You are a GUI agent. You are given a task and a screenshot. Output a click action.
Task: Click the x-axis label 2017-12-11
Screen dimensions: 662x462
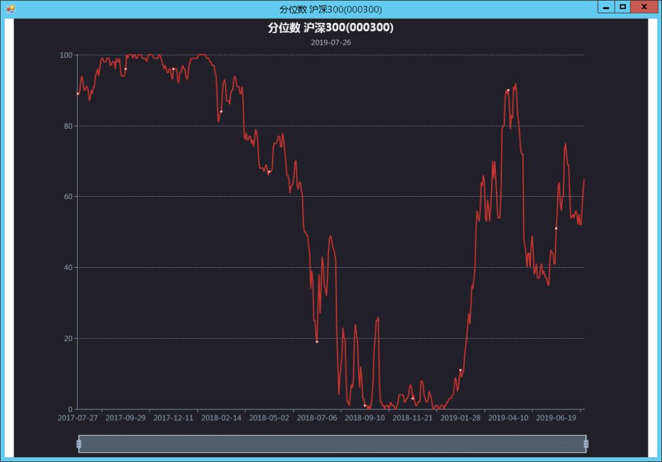pos(173,418)
